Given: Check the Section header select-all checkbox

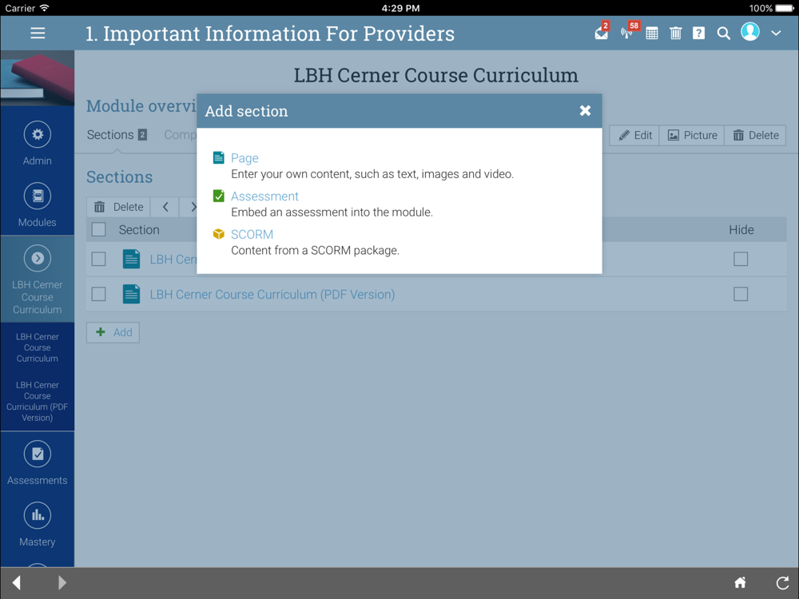Looking at the screenshot, I should pos(99,230).
